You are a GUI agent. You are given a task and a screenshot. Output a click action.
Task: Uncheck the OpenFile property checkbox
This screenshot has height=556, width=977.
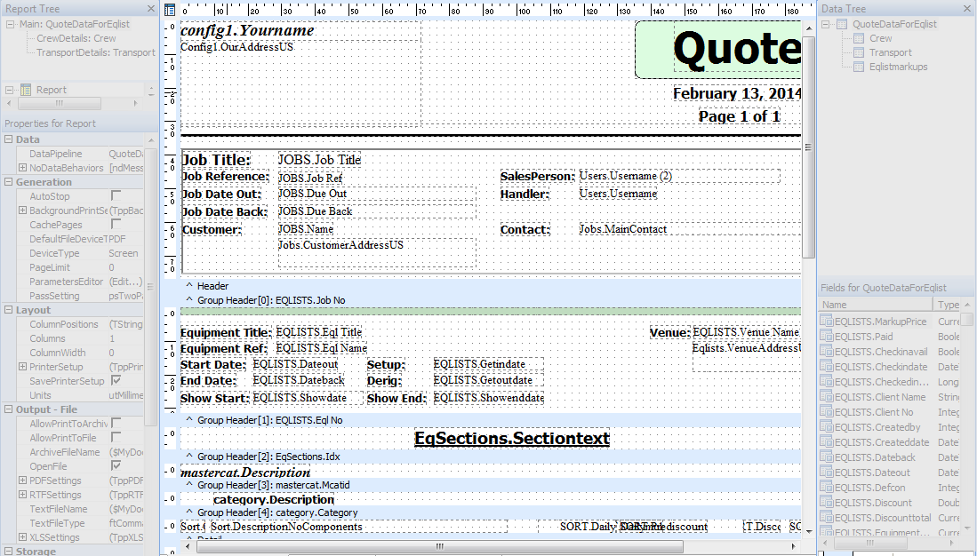(x=116, y=466)
